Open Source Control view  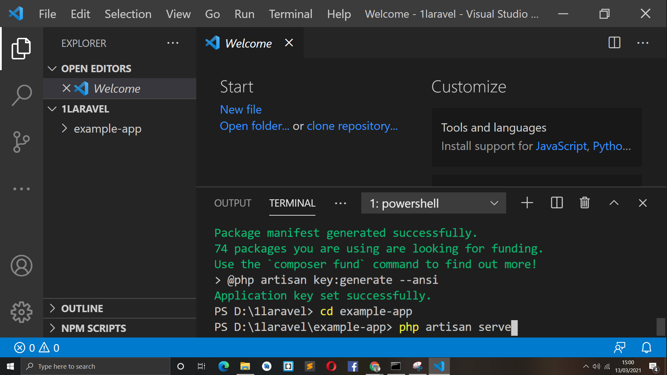tap(21, 142)
